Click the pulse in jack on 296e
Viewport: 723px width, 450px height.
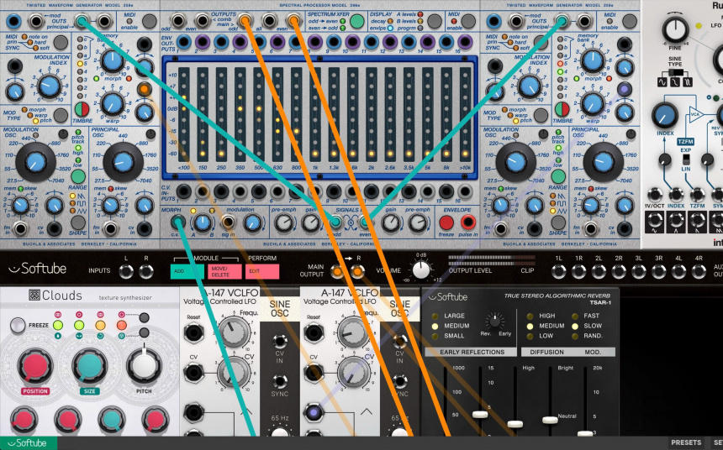tap(468, 222)
